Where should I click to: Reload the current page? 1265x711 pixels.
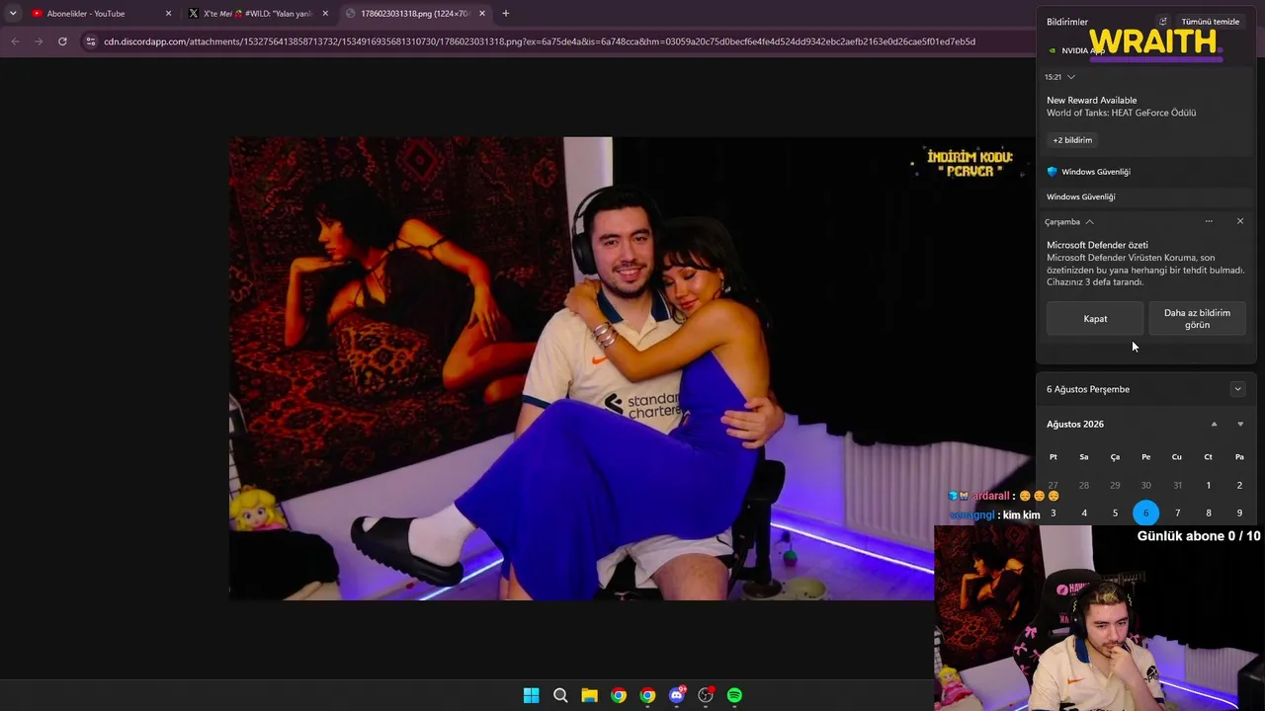(x=62, y=41)
